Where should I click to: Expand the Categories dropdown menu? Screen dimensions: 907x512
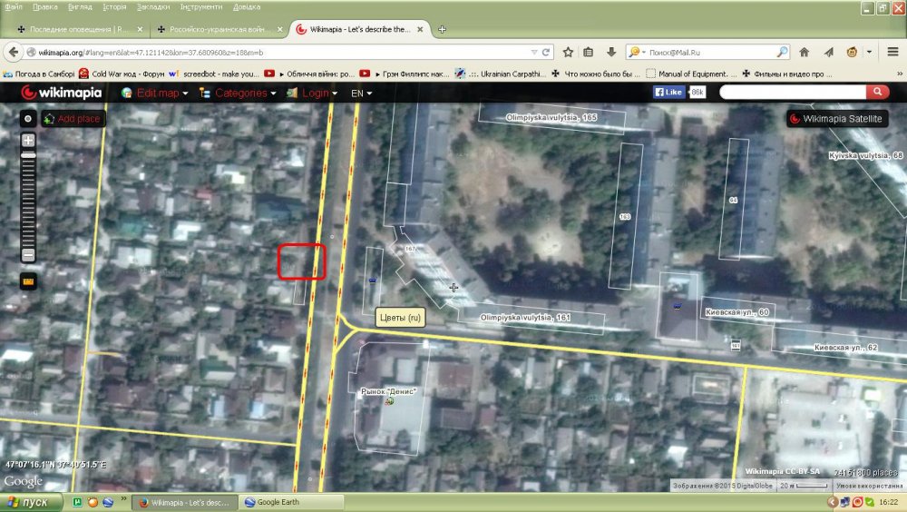(x=239, y=93)
